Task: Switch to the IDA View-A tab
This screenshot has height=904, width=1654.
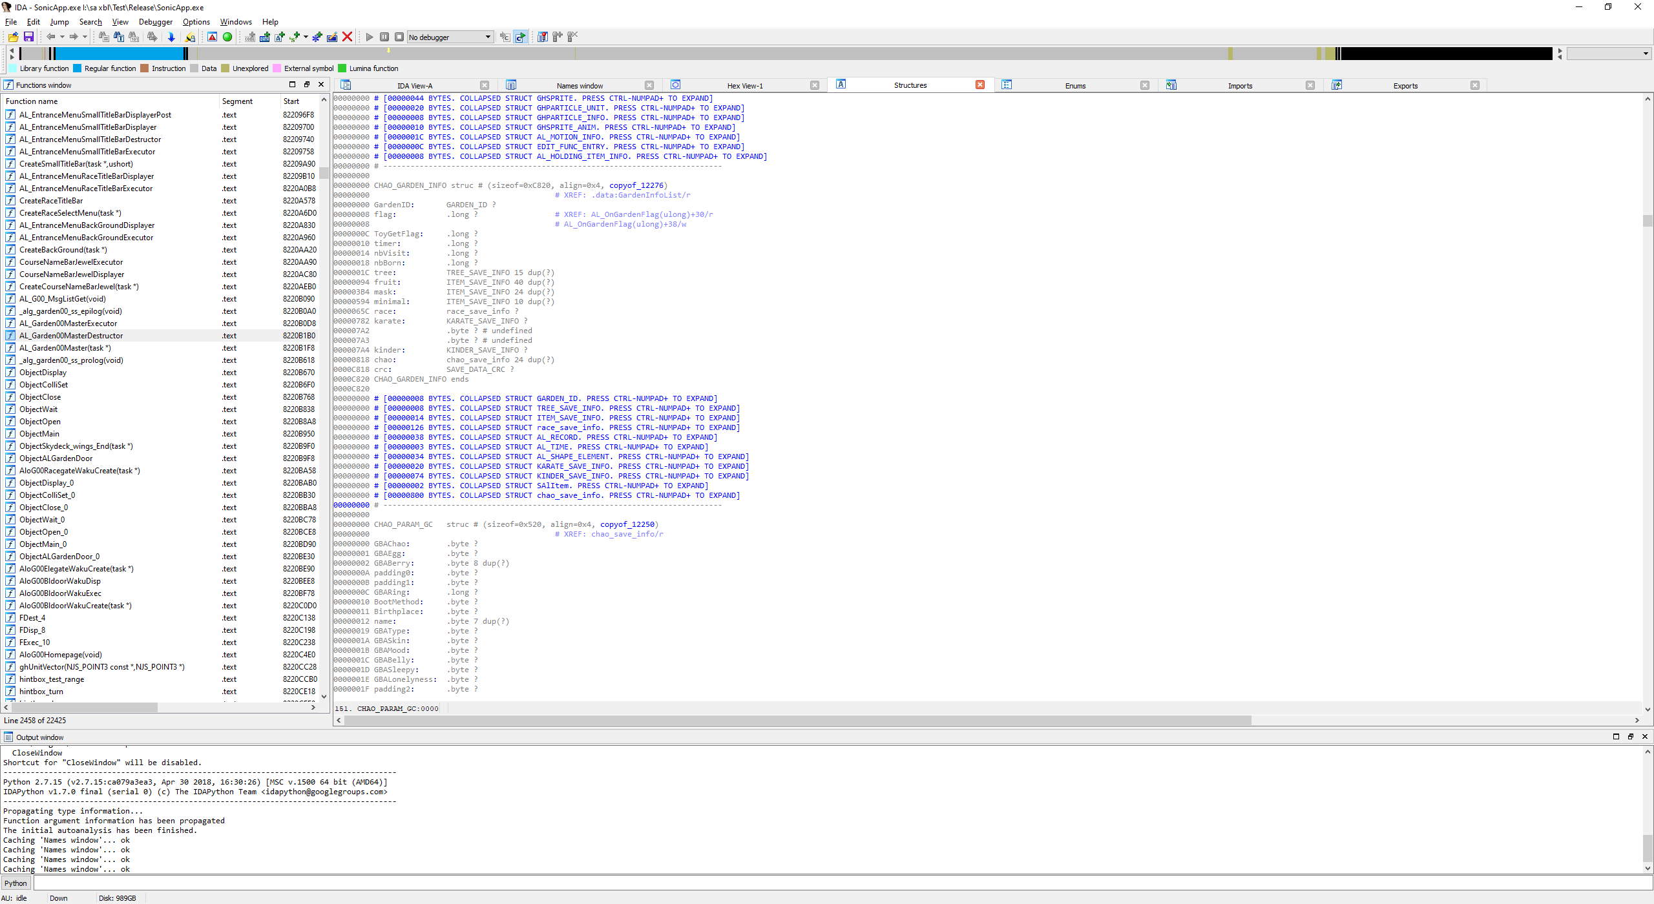Action: 415,86
